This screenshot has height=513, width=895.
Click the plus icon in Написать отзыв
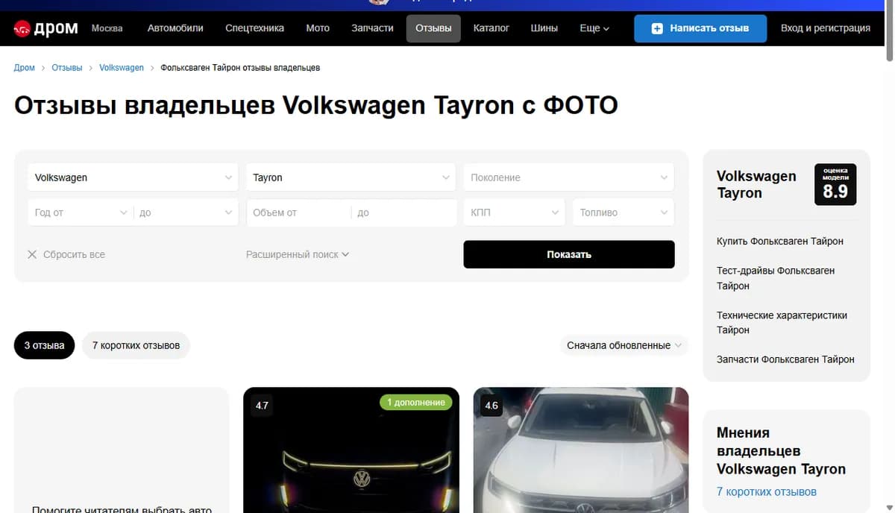[x=657, y=28]
